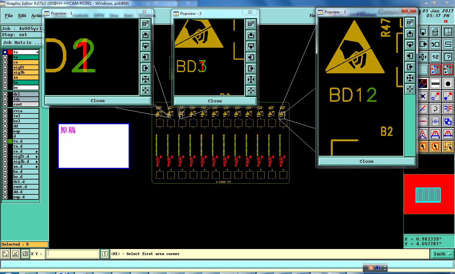Select the blue X snap icon
This screenshot has width=455, height=274.
423,96
